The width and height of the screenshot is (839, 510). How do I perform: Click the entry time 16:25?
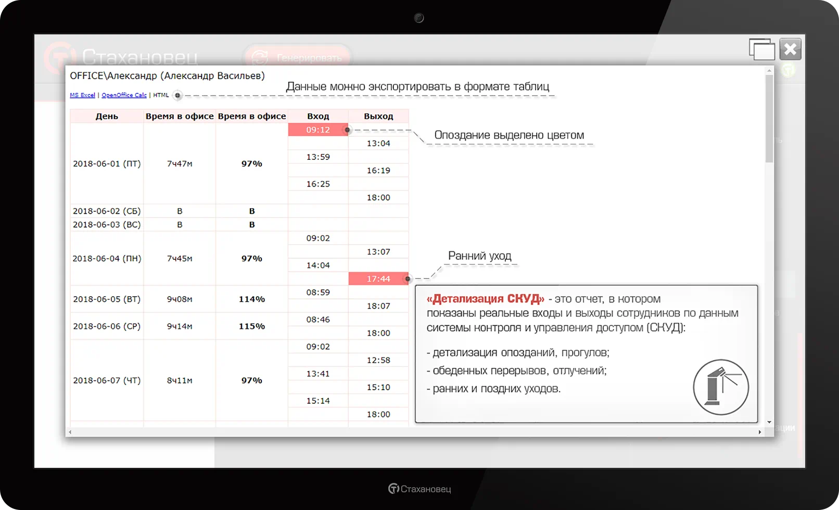tap(318, 184)
